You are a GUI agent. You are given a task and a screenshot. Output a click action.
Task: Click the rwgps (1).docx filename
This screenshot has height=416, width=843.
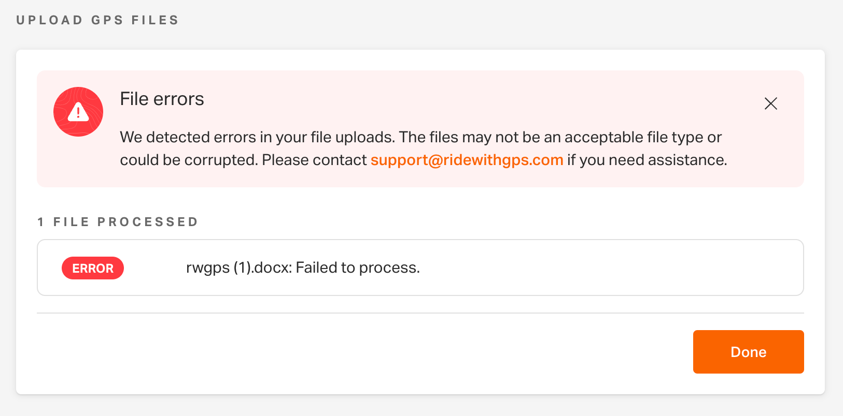tap(239, 268)
